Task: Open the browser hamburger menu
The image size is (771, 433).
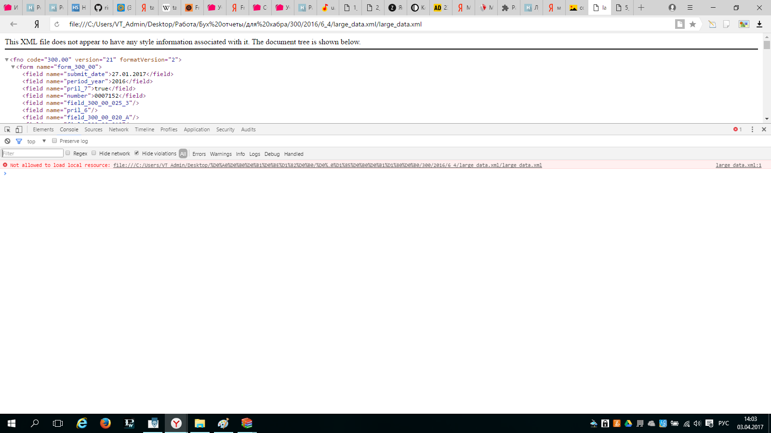Action: pyautogui.click(x=690, y=8)
